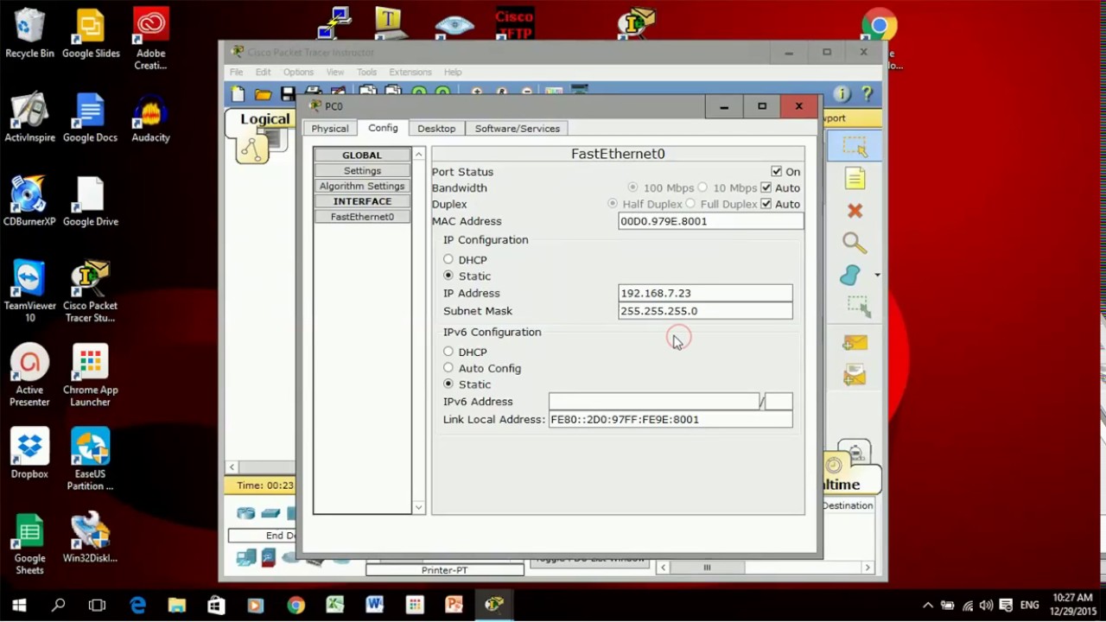
Task: Select the red Delete tool
Action: pos(855,211)
